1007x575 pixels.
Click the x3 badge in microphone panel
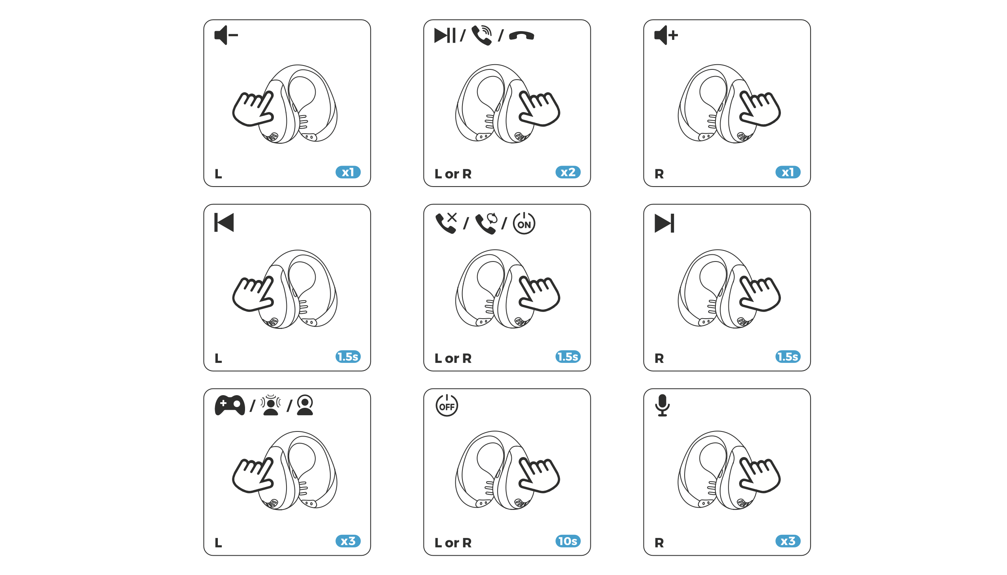click(x=788, y=541)
